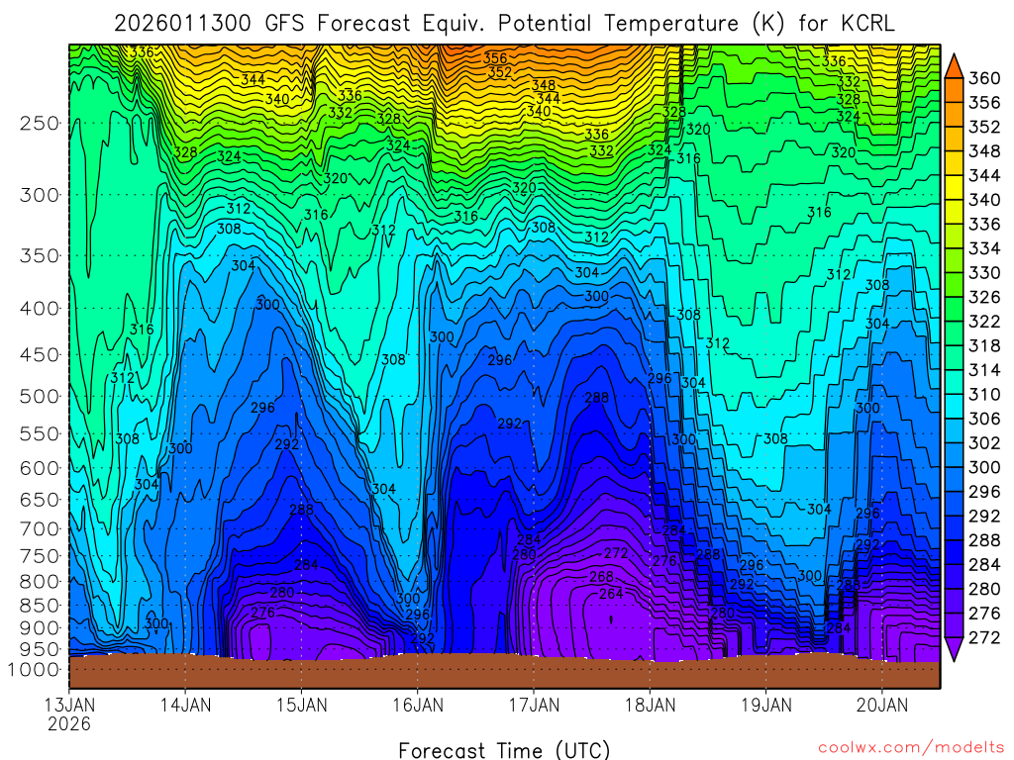
Task: Pick the orange colorbar swatch between 356 and 360
Action: click(954, 90)
